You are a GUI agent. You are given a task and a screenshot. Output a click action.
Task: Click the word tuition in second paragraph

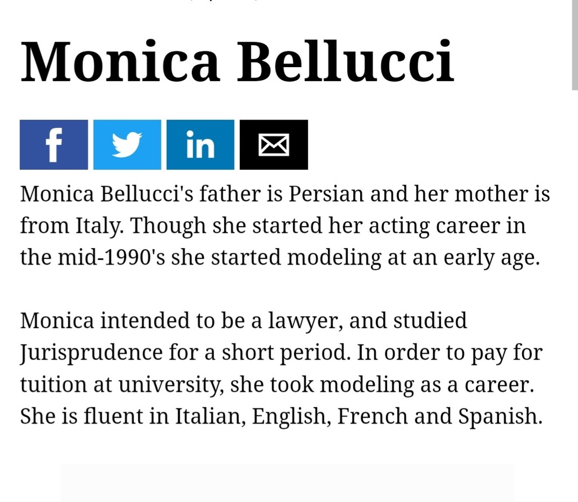[x=53, y=385]
